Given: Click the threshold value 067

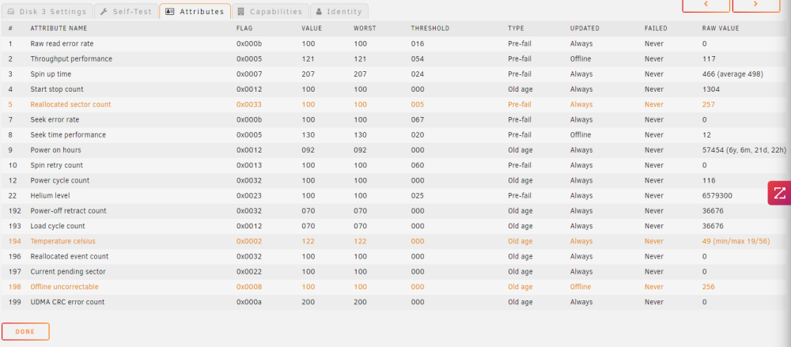Looking at the screenshot, I should 418,119.
